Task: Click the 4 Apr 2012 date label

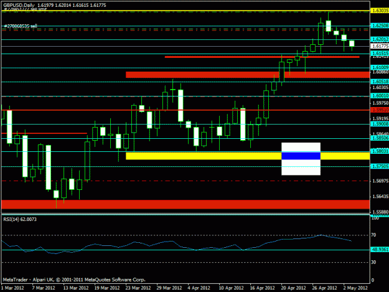Action: (x=199, y=288)
